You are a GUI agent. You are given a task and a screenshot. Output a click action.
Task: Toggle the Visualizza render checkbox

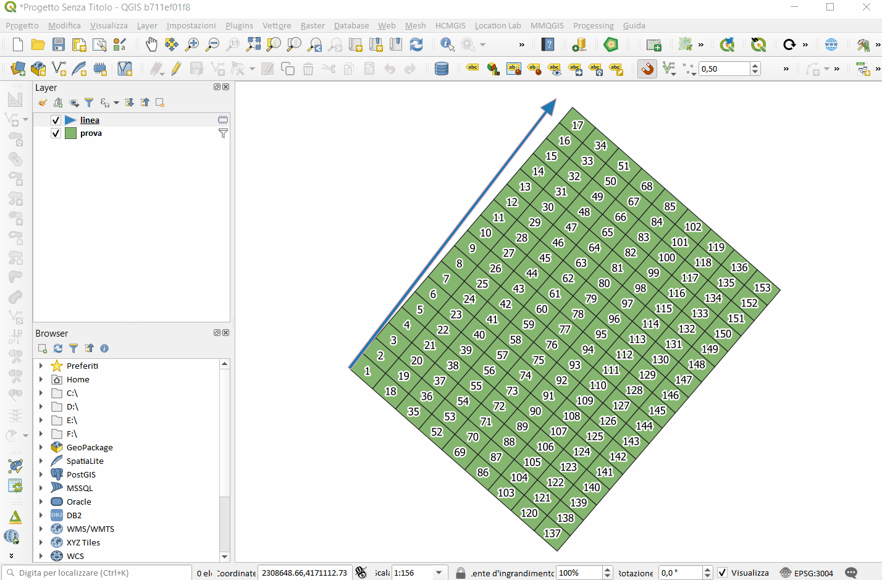[x=722, y=573]
